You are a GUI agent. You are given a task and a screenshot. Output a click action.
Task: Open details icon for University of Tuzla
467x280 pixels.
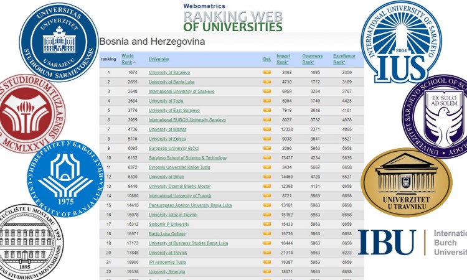pos(267,101)
